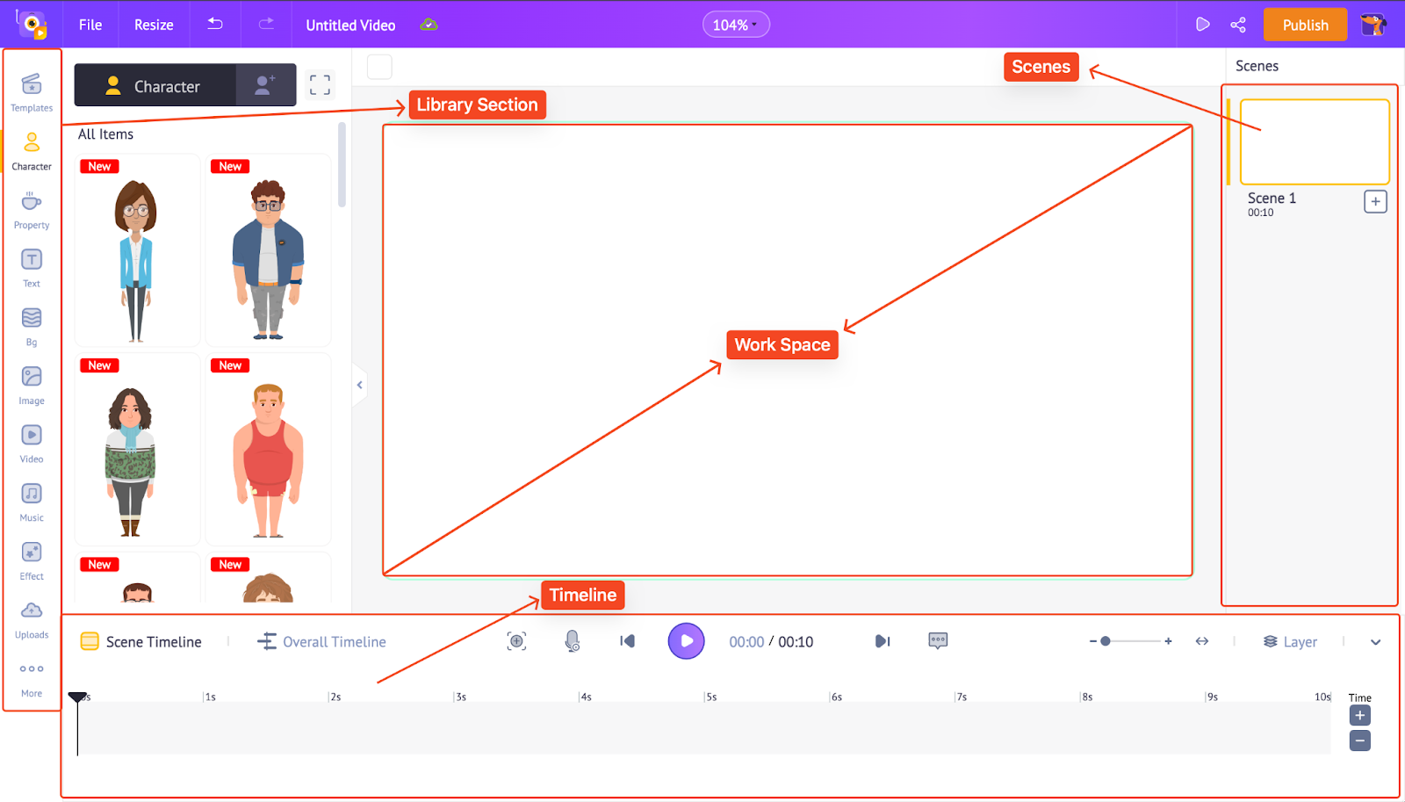Collapse the timeline using chevron
This screenshot has height=802, width=1405.
[x=1375, y=642]
